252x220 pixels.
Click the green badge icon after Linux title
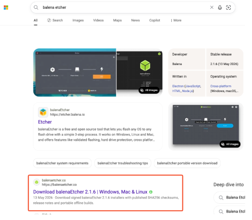tap(150, 192)
